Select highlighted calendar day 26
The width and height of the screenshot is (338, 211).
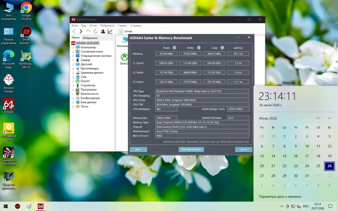click(329, 166)
